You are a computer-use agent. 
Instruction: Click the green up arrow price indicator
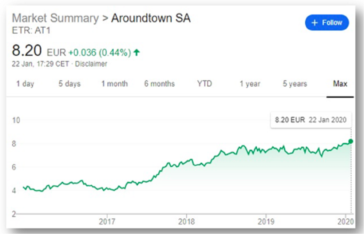(137, 52)
